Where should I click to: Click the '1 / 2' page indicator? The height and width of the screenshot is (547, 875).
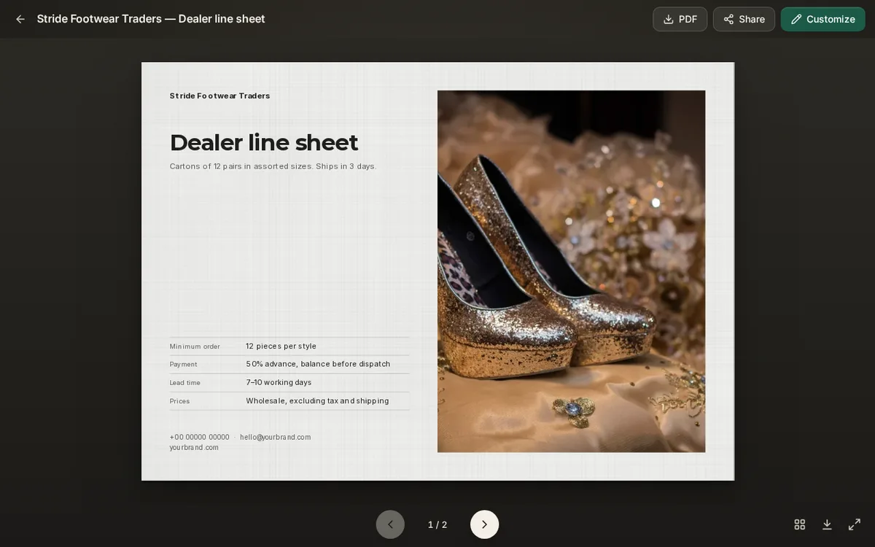coord(437,524)
